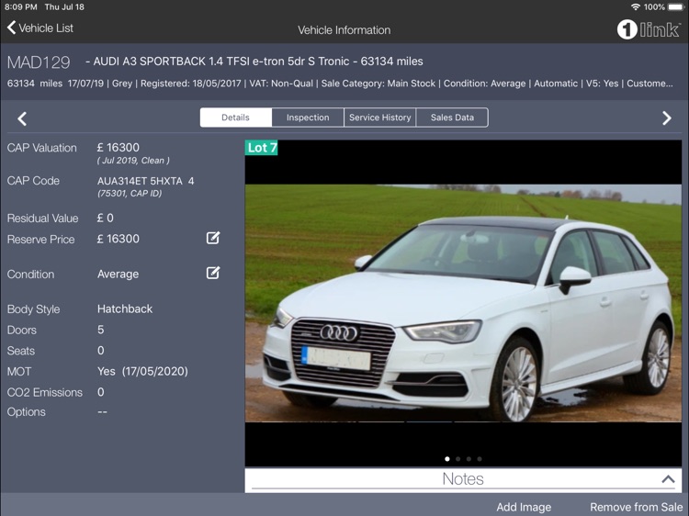This screenshot has height=516, width=689.
Task: Tap the battery status icon
Action: (675, 7)
